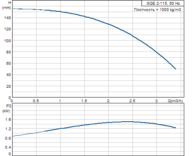Click the 20 tick on the H axis
This screenshot has height=156, width=196.
point(8,86)
